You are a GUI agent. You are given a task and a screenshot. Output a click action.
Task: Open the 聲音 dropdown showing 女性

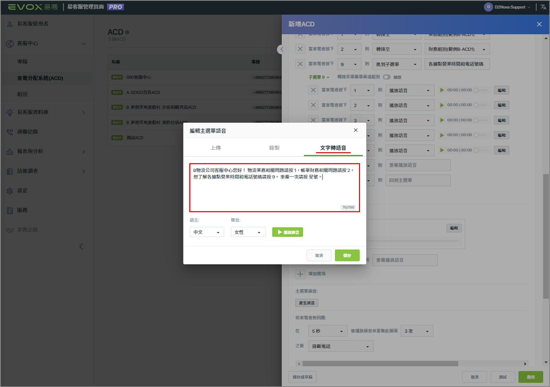point(248,232)
